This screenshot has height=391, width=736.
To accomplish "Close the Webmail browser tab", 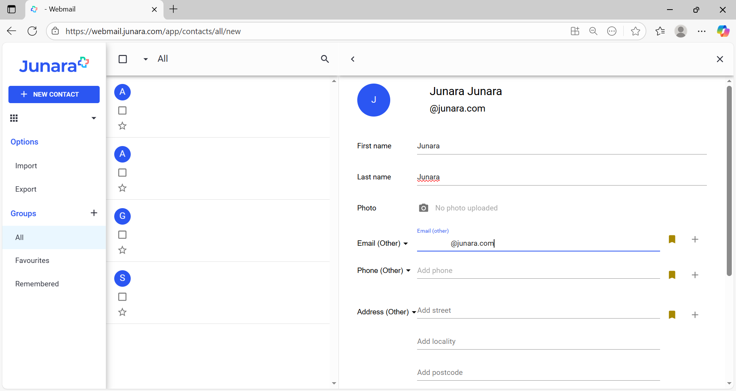I will (154, 10).
